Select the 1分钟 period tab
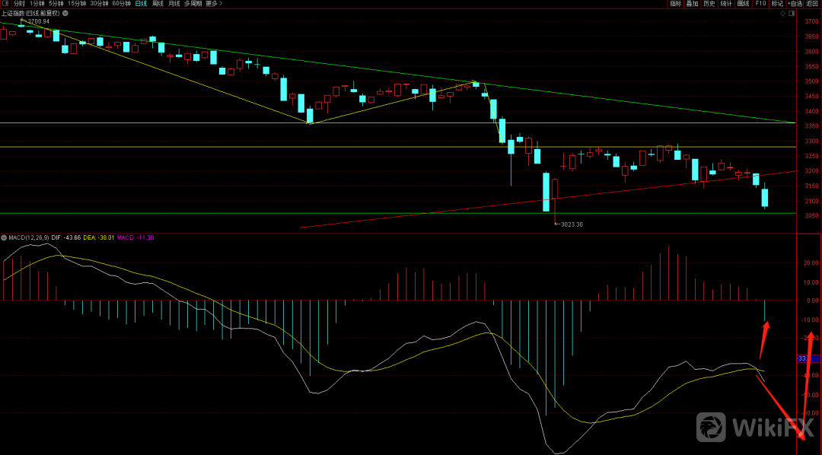Image resolution: width=822 pixels, height=455 pixels. coord(37,4)
